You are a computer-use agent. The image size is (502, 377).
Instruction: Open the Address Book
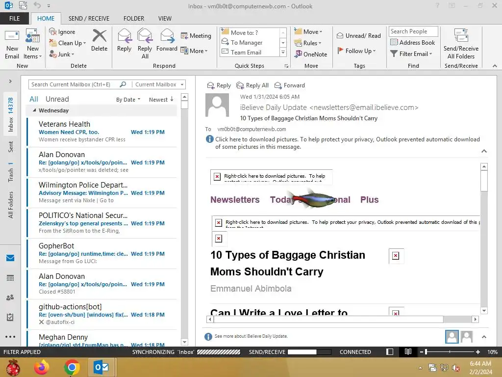pos(413,42)
